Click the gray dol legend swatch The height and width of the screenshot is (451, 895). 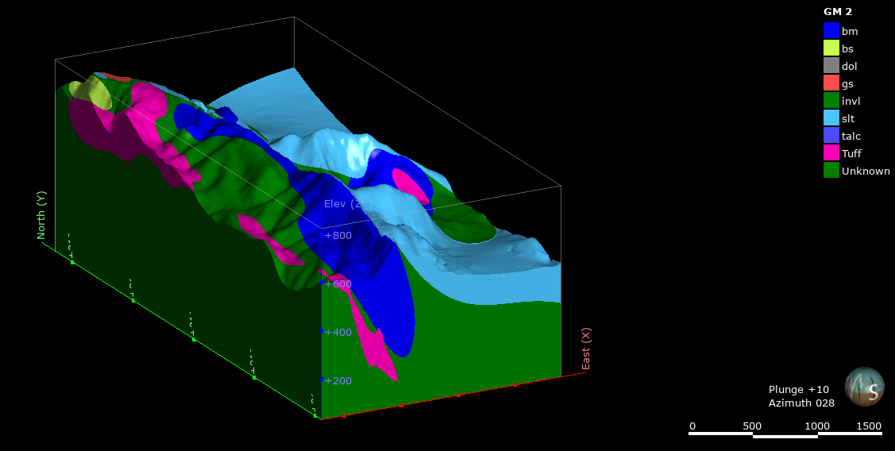831,65
